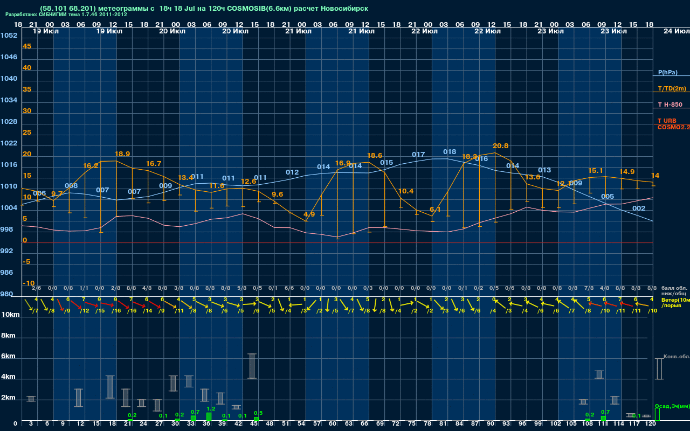690x431 pixels.
Task: Click the '24 Июл' date label
Action: pyautogui.click(x=675, y=31)
